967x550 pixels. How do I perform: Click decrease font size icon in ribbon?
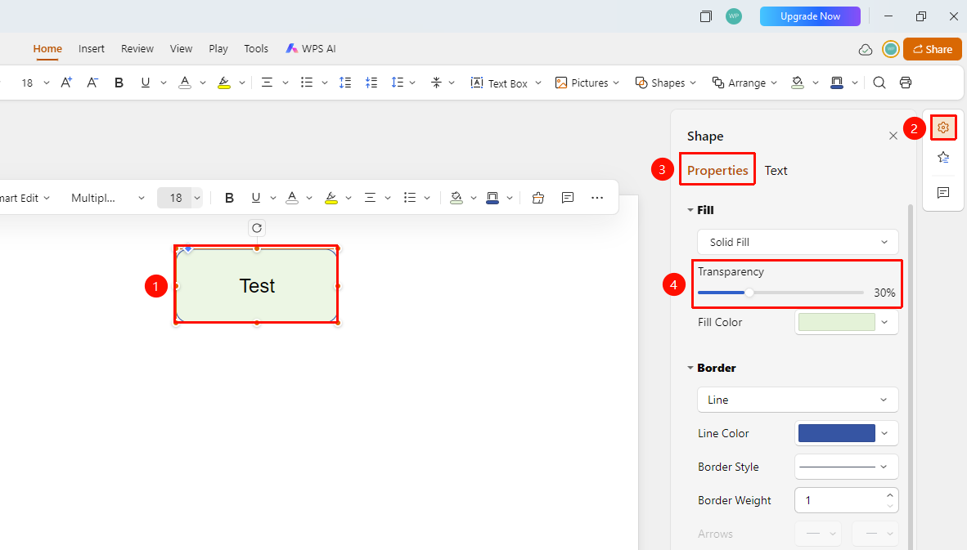(x=92, y=83)
